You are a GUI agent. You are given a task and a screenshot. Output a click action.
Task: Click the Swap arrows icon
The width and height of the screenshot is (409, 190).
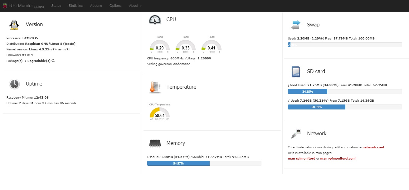tap(295, 25)
